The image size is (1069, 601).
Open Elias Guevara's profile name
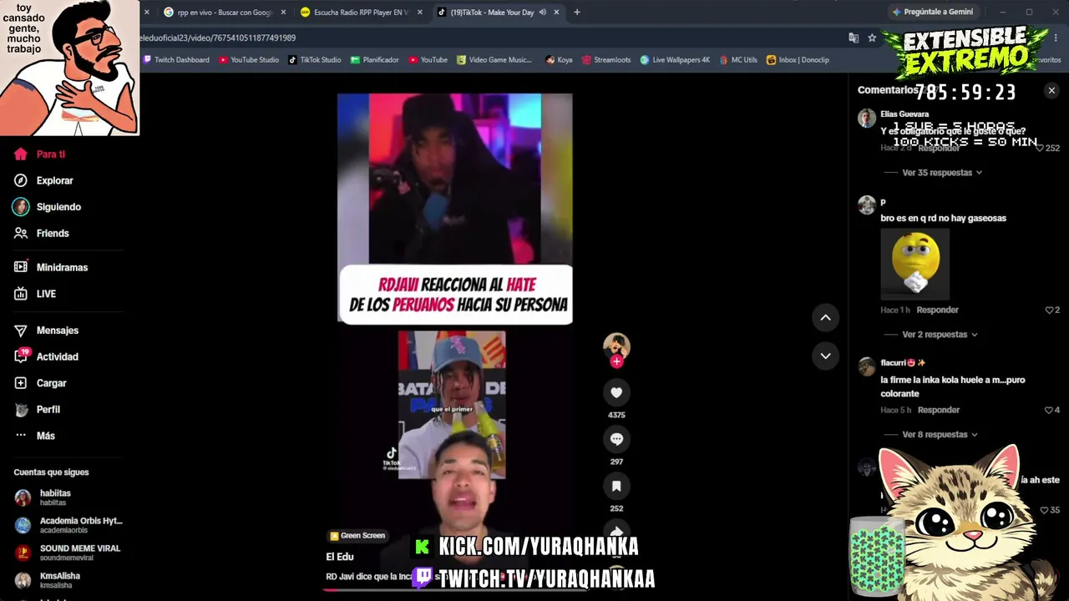coord(904,114)
